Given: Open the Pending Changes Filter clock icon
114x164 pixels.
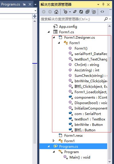Looking at the screenshot, I should point(65,12).
